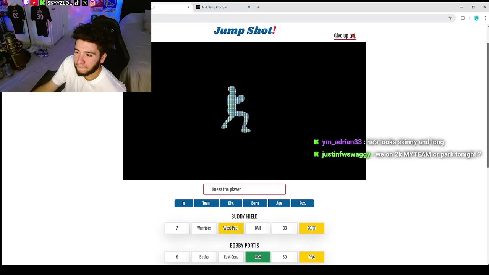Click the Instagram icon in stream overlay
Viewport: 489px width, 275px height.
(x=92, y=3)
